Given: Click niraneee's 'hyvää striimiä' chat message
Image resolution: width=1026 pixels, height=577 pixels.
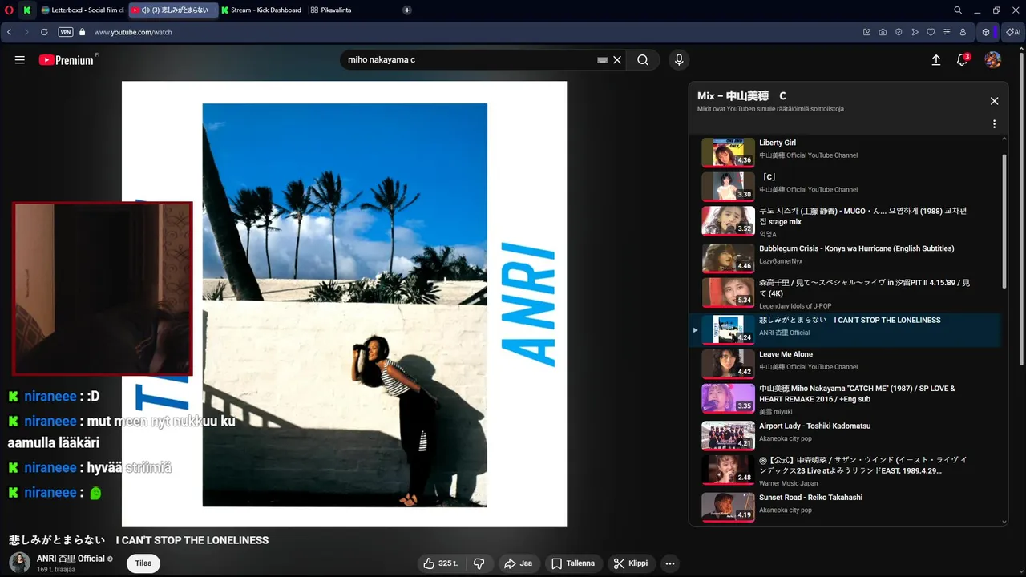Looking at the screenshot, I should click(x=90, y=468).
